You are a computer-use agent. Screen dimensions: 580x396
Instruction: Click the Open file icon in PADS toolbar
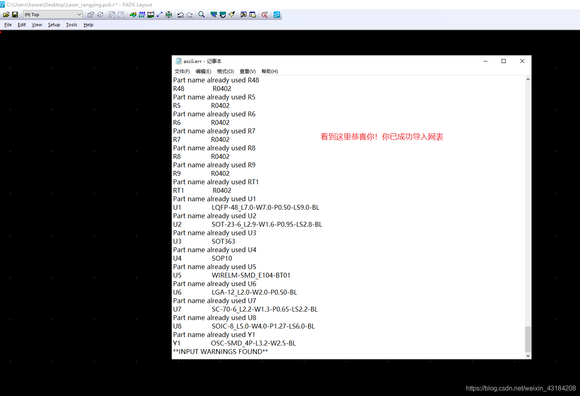click(x=6, y=15)
